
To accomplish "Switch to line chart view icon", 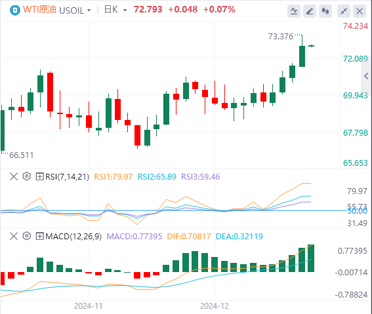I will point(294,11).
